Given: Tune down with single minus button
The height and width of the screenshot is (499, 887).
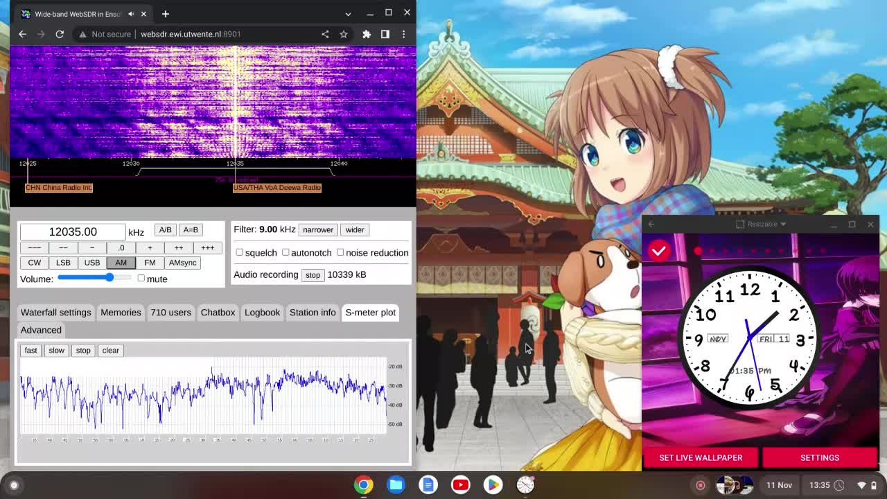Looking at the screenshot, I should click(92, 247).
